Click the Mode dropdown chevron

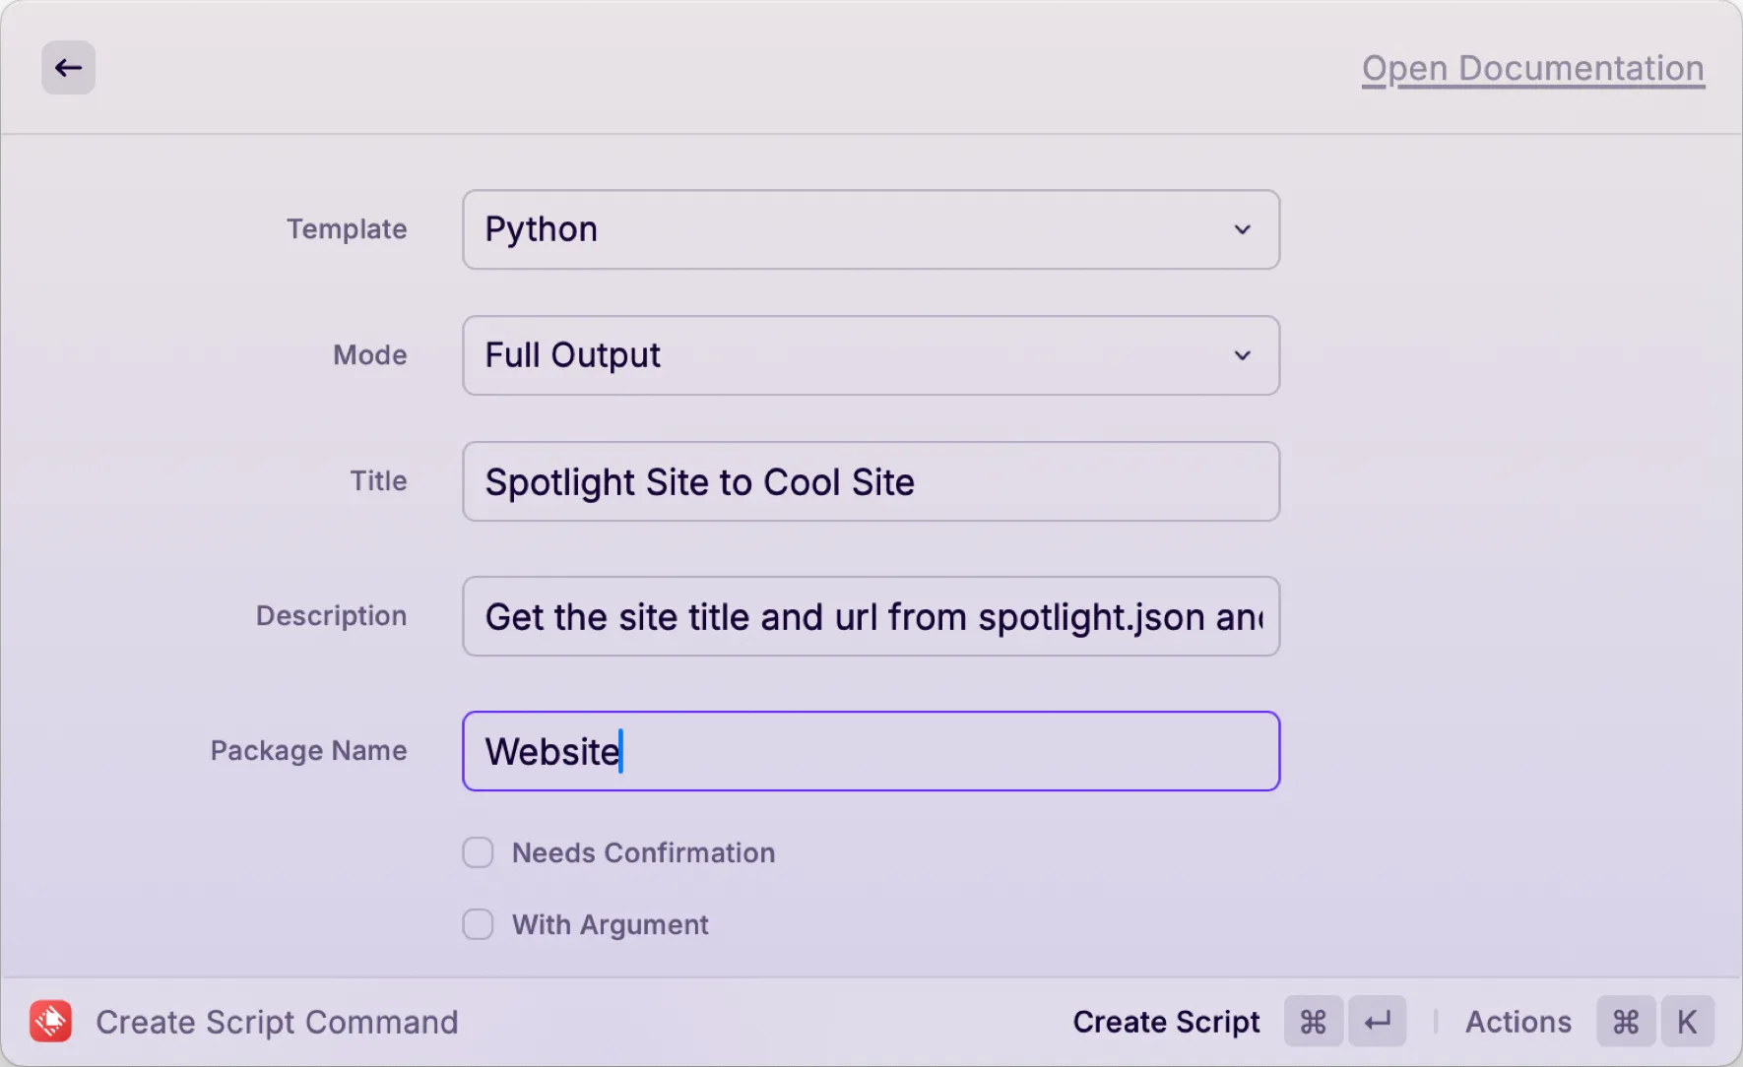(1244, 355)
